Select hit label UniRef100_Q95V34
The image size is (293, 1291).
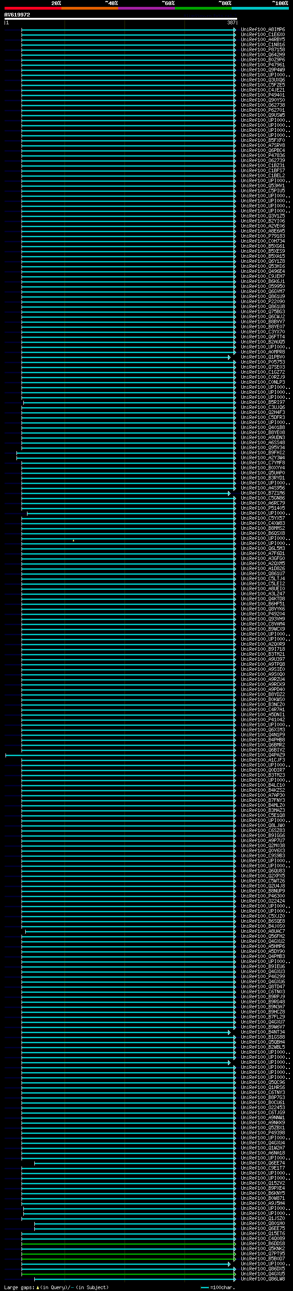point(262,447)
